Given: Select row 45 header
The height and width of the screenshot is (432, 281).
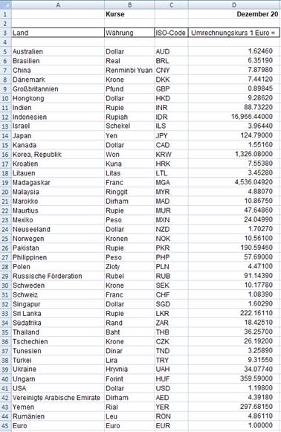Looking at the screenshot, I should pos(5,425).
